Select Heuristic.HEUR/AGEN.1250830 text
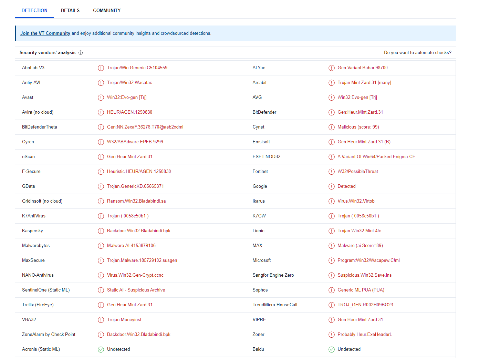This screenshot has width=490, height=358. pos(139,172)
